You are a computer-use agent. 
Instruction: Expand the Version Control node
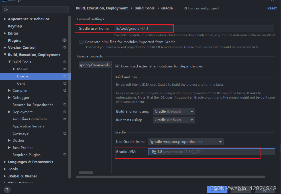click(5, 48)
